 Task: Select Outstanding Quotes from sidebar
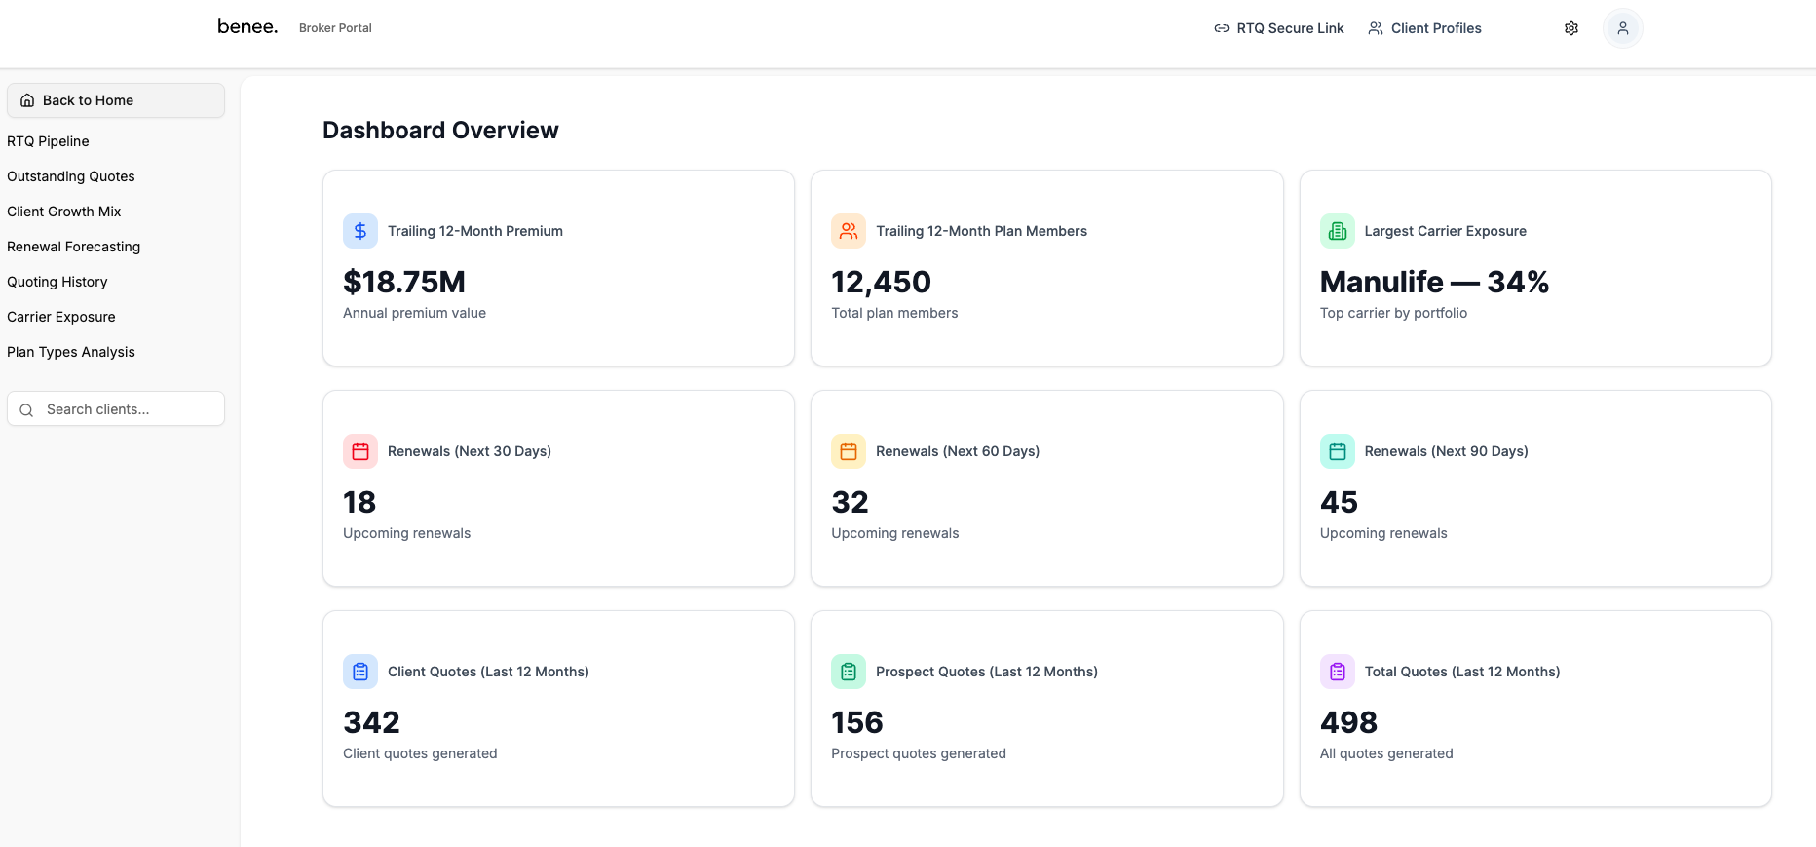tap(71, 176)
